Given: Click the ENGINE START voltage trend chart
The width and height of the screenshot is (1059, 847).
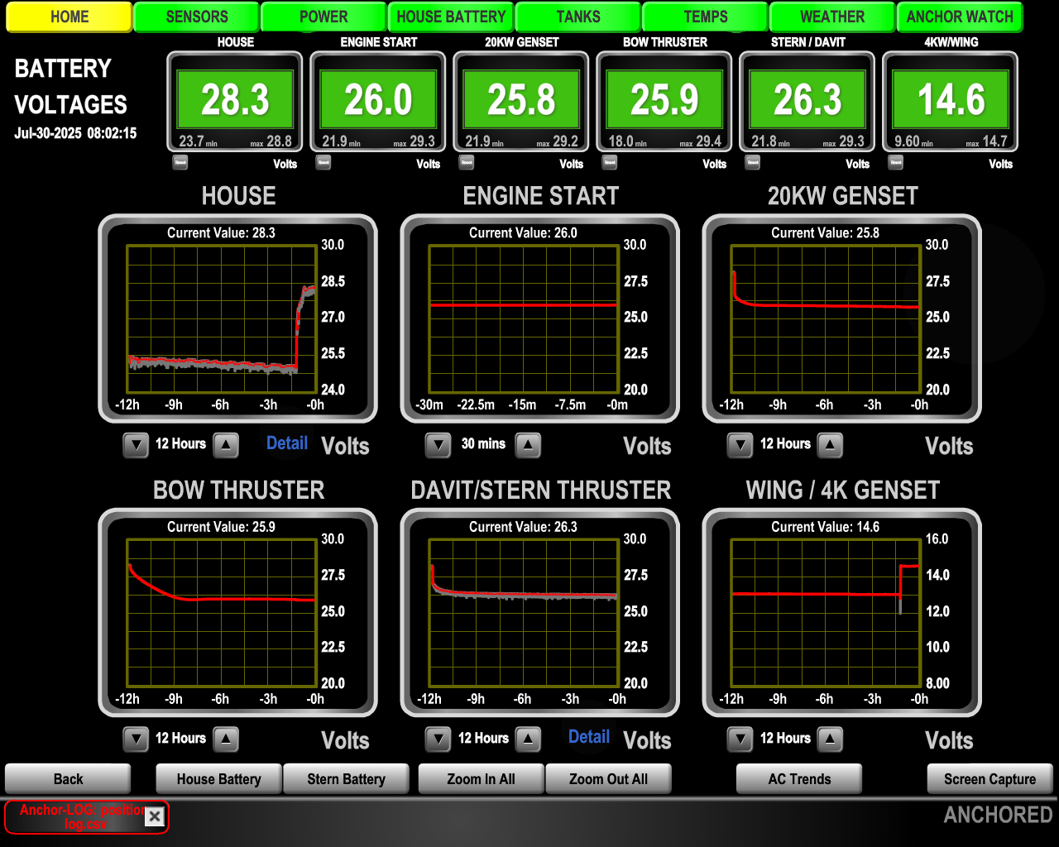Looking at the screenshot, I should tap(540, 318).
